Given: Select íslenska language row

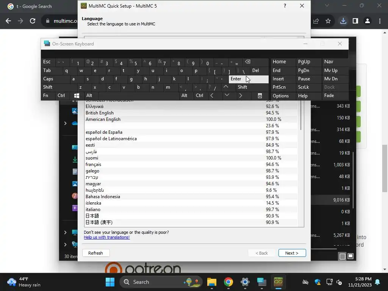Looking at the screenshot, I should click(191, 203).
